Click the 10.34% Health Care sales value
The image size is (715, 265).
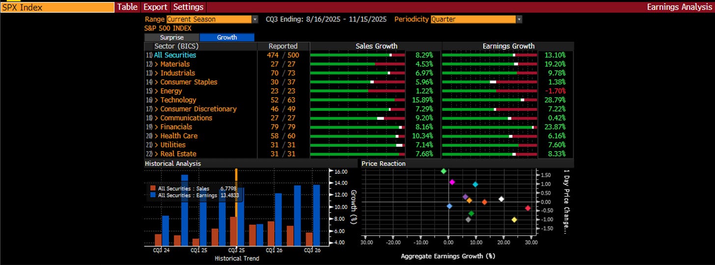[x=423, y=136]
